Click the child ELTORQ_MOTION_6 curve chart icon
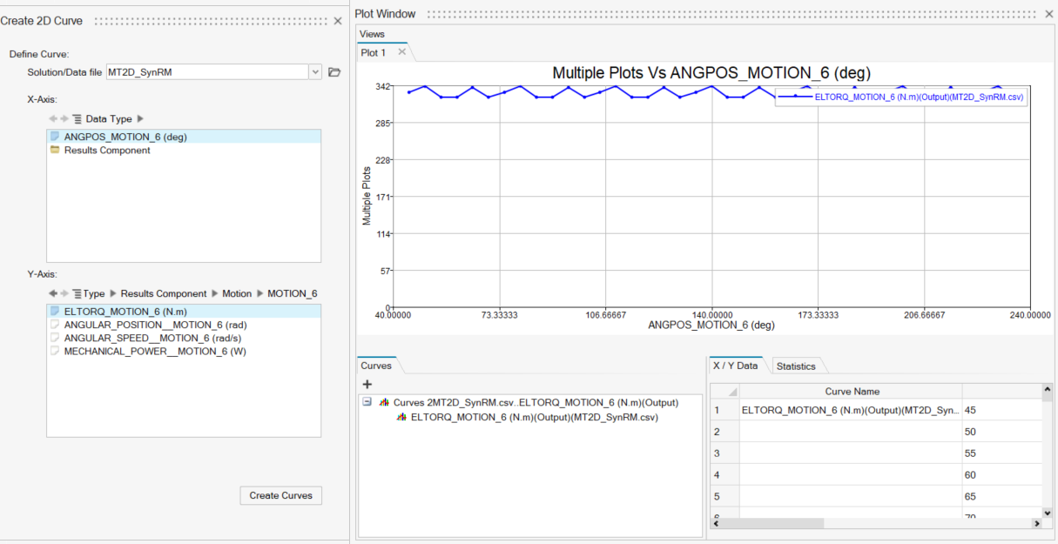 pyautogui.click(x=401, y=417)
